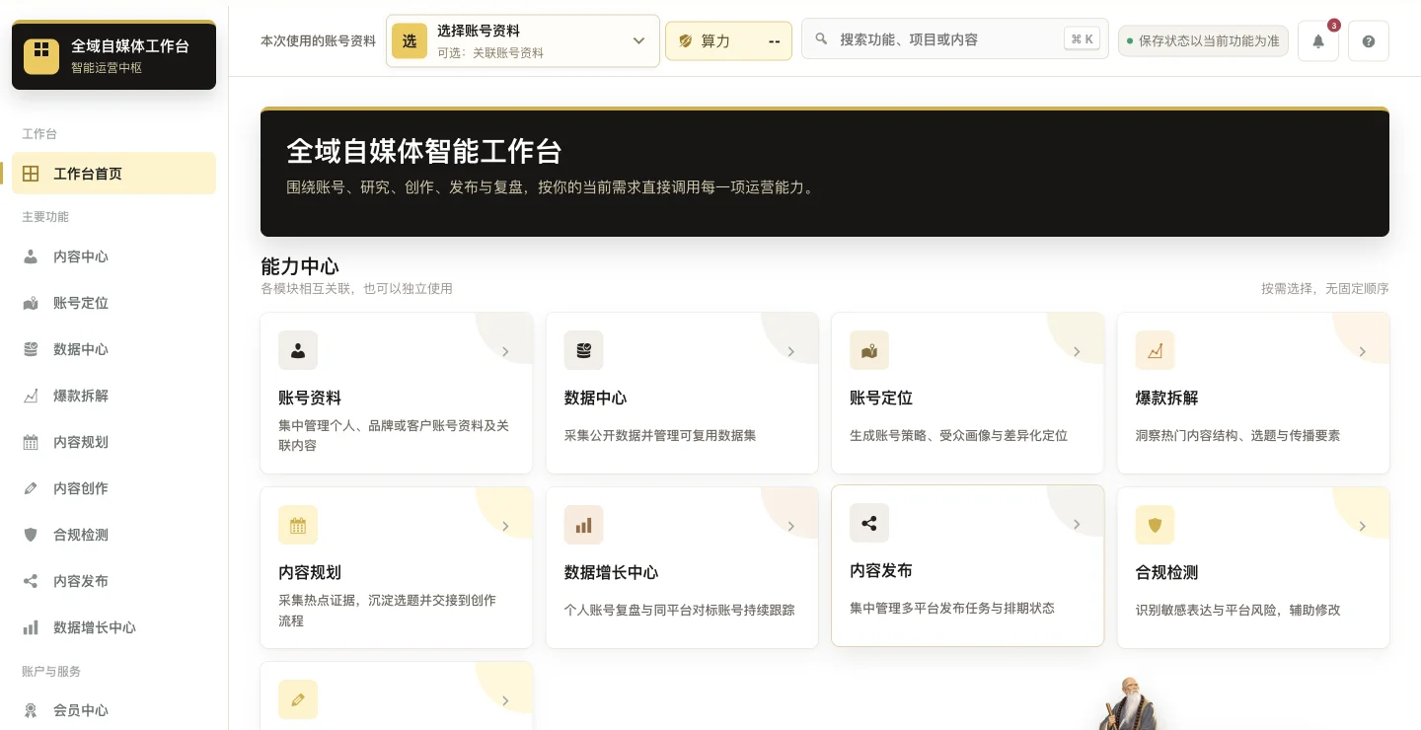
Task: Go to 工作台首页 in sidebar
Action: [114, 174]
